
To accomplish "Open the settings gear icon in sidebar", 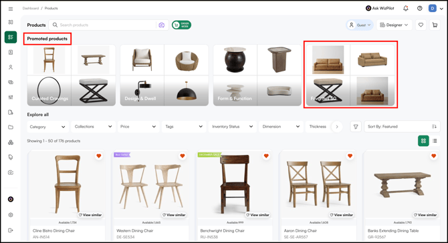I will pos(11,215).
